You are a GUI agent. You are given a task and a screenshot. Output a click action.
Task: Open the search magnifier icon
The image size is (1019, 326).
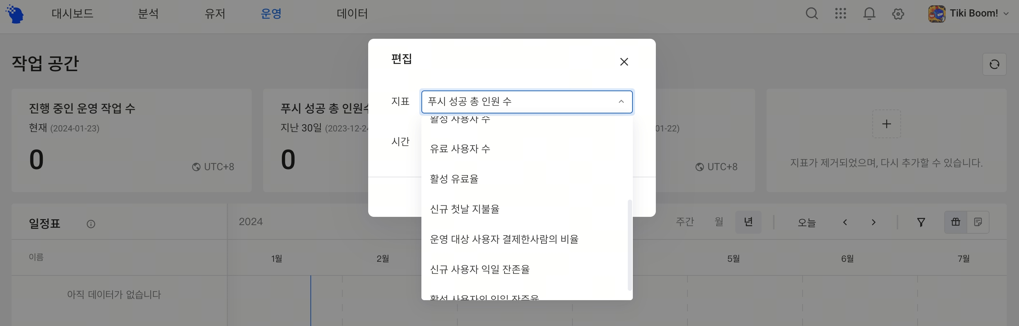pos(812,14)
